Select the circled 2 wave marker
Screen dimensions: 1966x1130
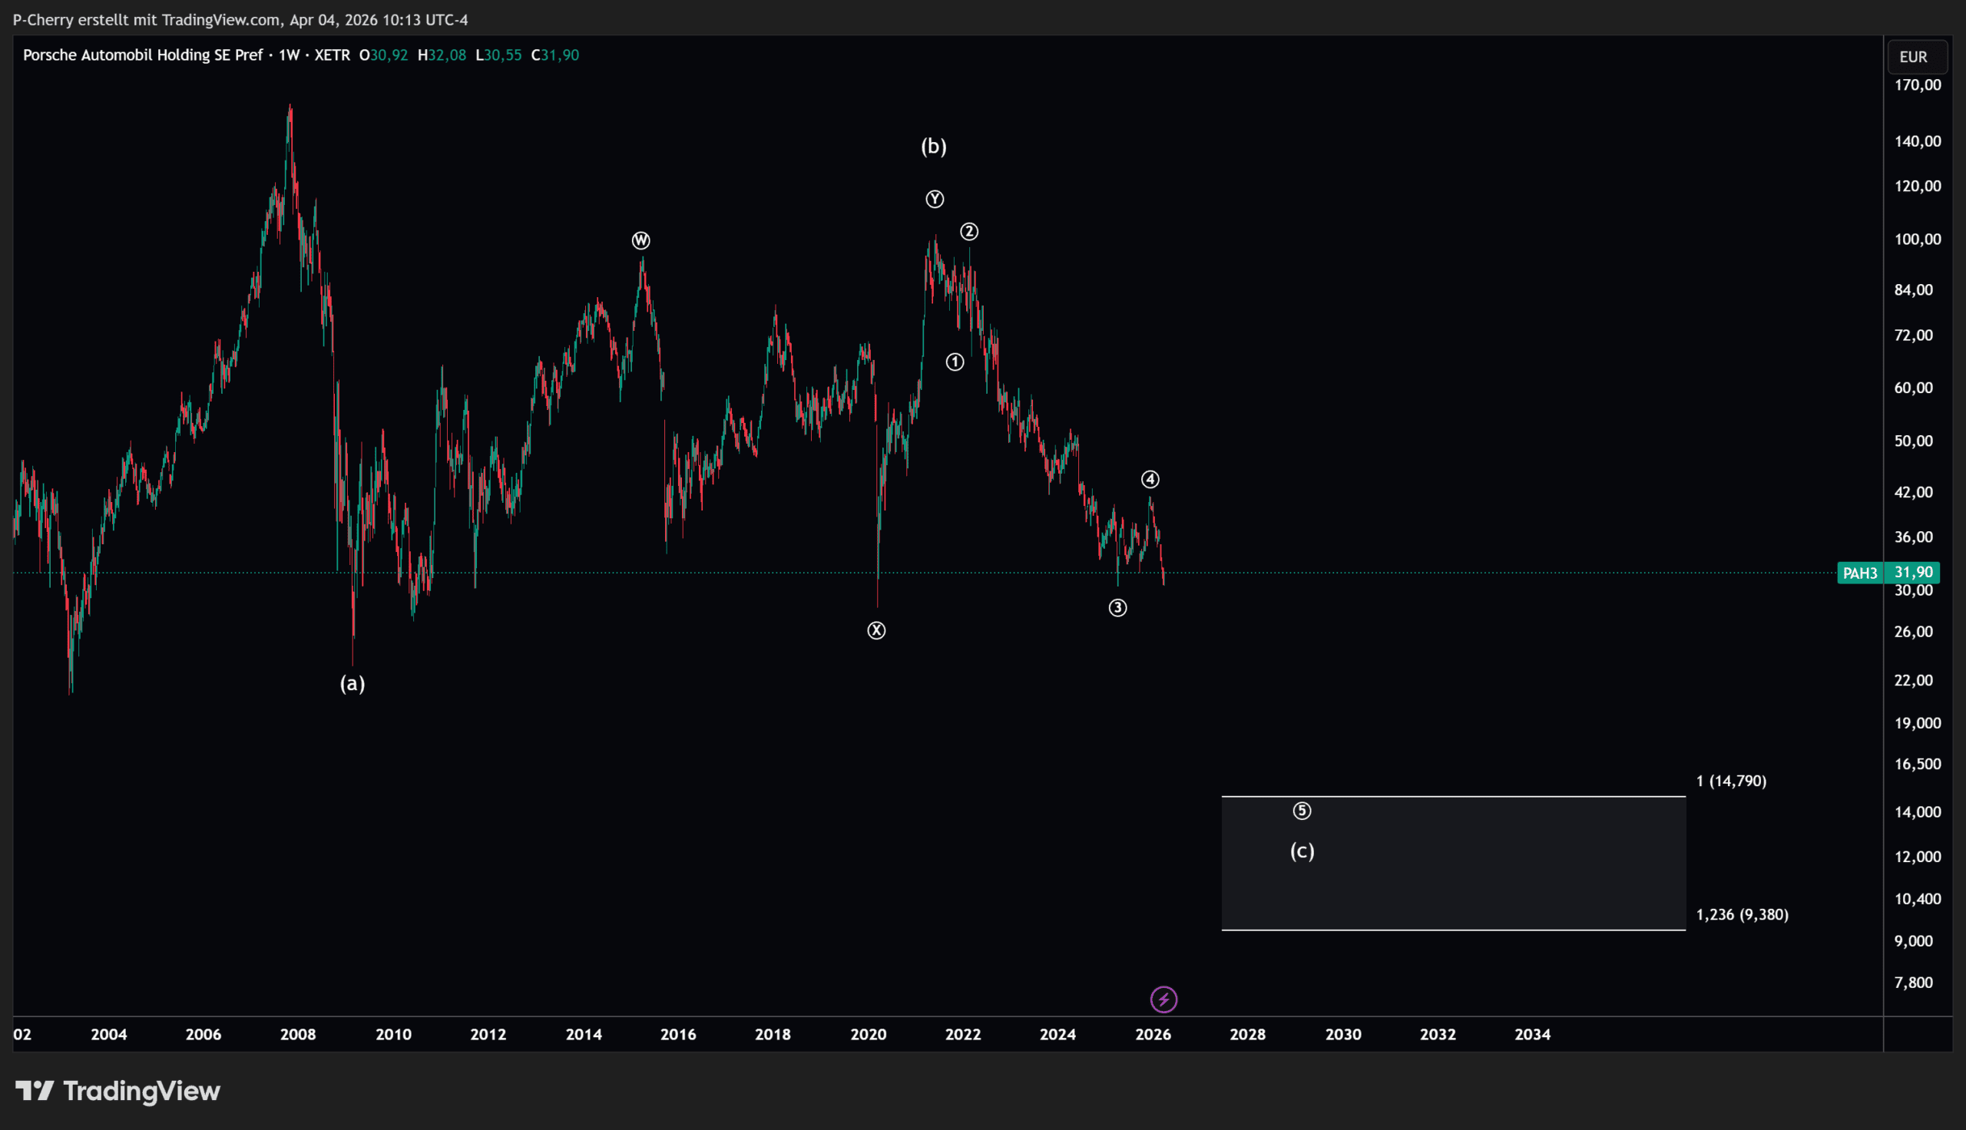[968, 231]
